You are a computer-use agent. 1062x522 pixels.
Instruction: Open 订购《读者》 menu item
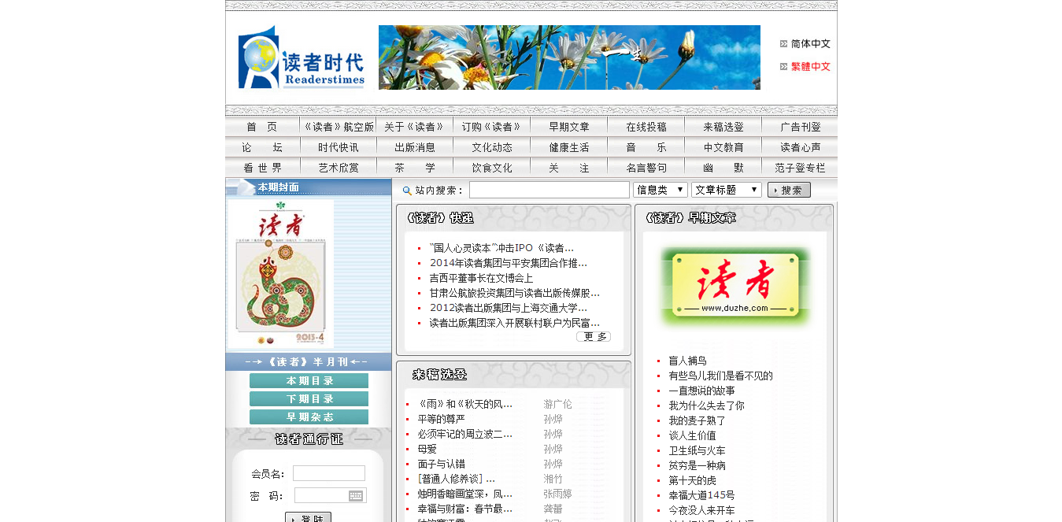(491, 127)
